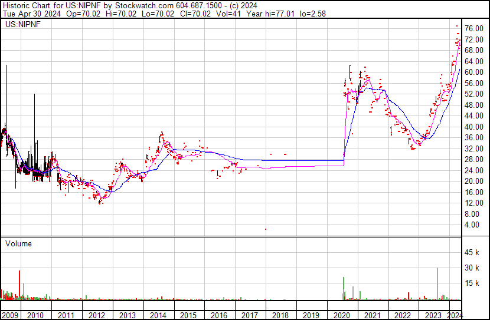Click the tall grey volume bar in 2023
The image size is (490, 320).
coord(437,284)
